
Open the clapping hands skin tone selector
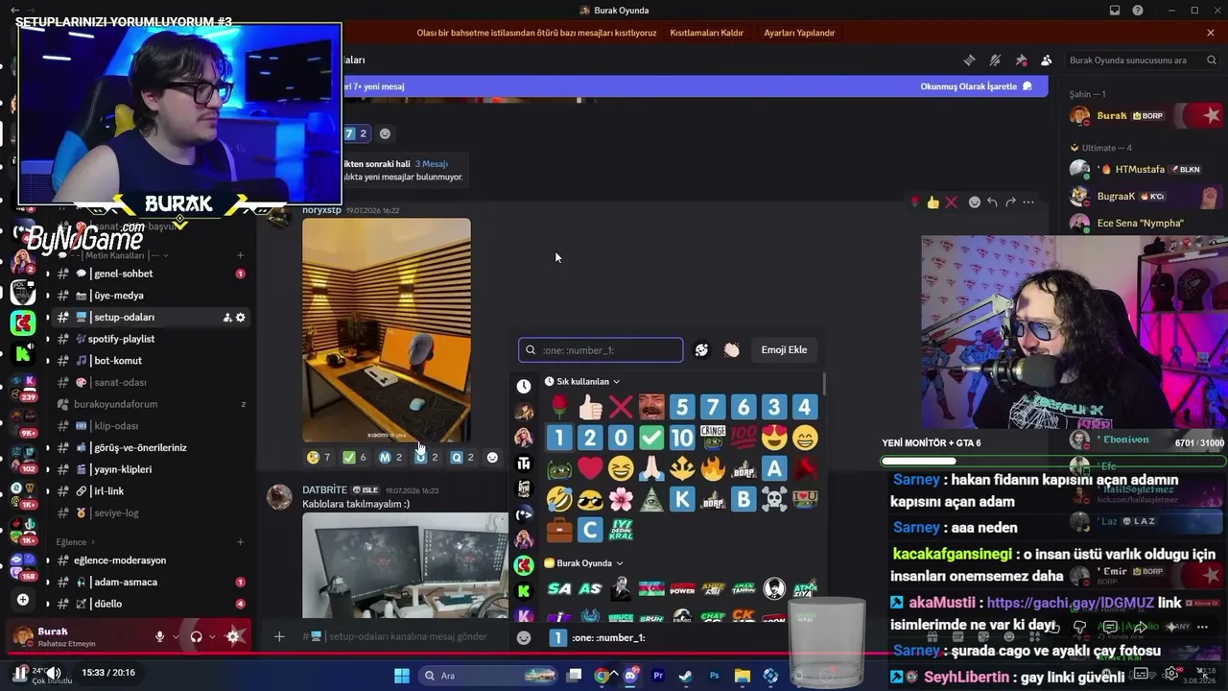(731, 350)
